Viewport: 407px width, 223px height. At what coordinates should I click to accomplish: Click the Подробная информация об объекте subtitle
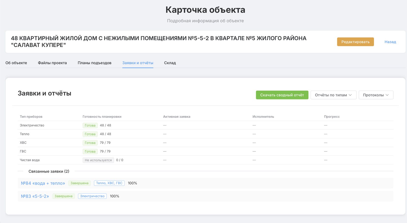205,21
